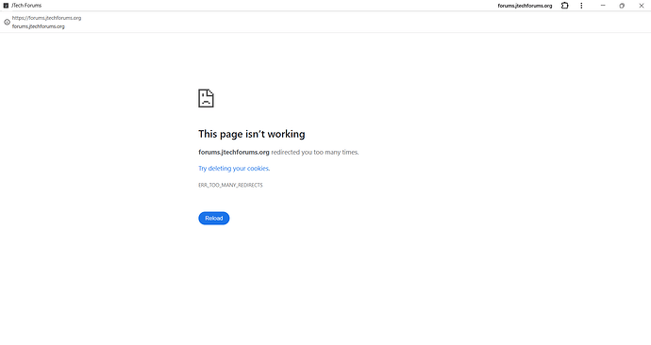Screen dimensions: 651x345
Task: Click the https://forums.jtechforums.org URL text
Action: tap(46, 18)
